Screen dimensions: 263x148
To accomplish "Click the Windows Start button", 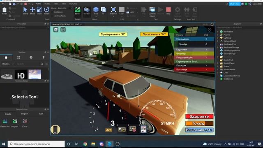I will pyautogui.click(x=4, y=144).
